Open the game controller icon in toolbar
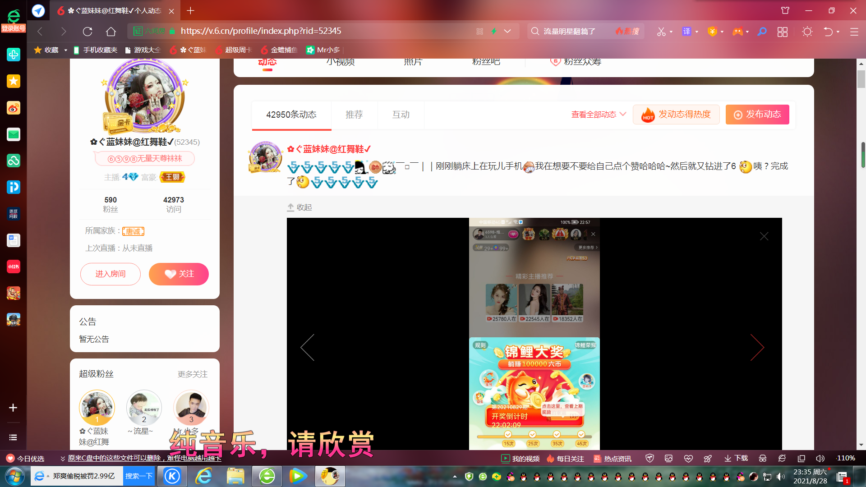The width and height of the screenshot is (866, 487). 737,32
